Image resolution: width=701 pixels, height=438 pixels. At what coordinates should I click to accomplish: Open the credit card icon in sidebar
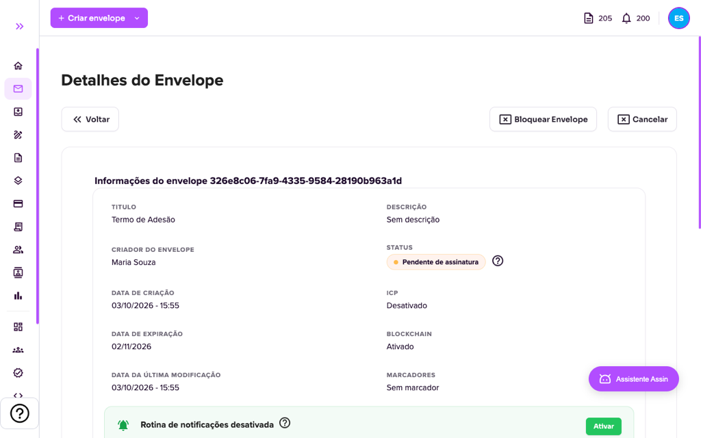(x=18, y=204)
